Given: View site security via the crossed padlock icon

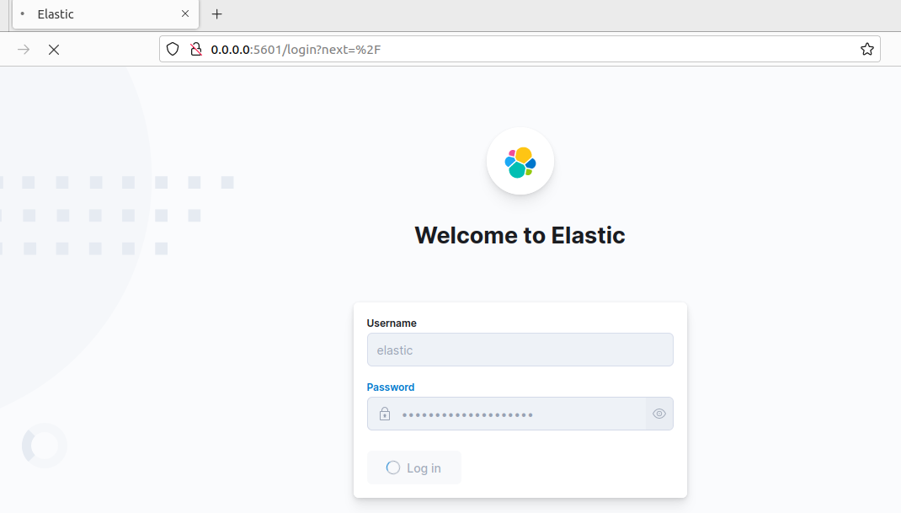Looking at the screenshot, I should click(196, 50).
